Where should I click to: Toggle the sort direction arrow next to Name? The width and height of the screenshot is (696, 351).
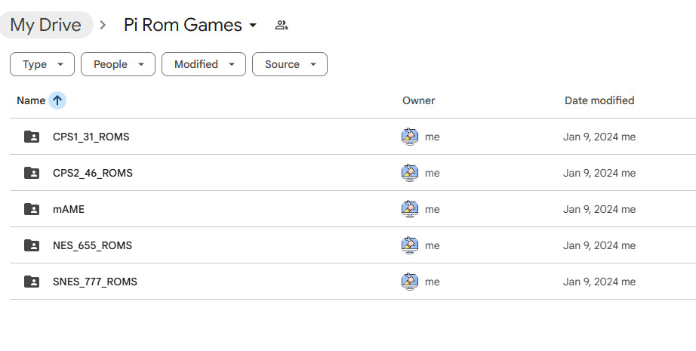click(57, 100)
